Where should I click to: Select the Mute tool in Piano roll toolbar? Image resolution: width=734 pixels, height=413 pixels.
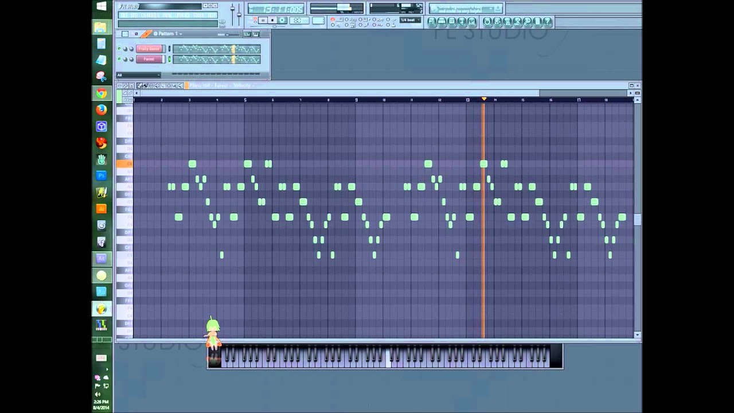coord(157,85)
